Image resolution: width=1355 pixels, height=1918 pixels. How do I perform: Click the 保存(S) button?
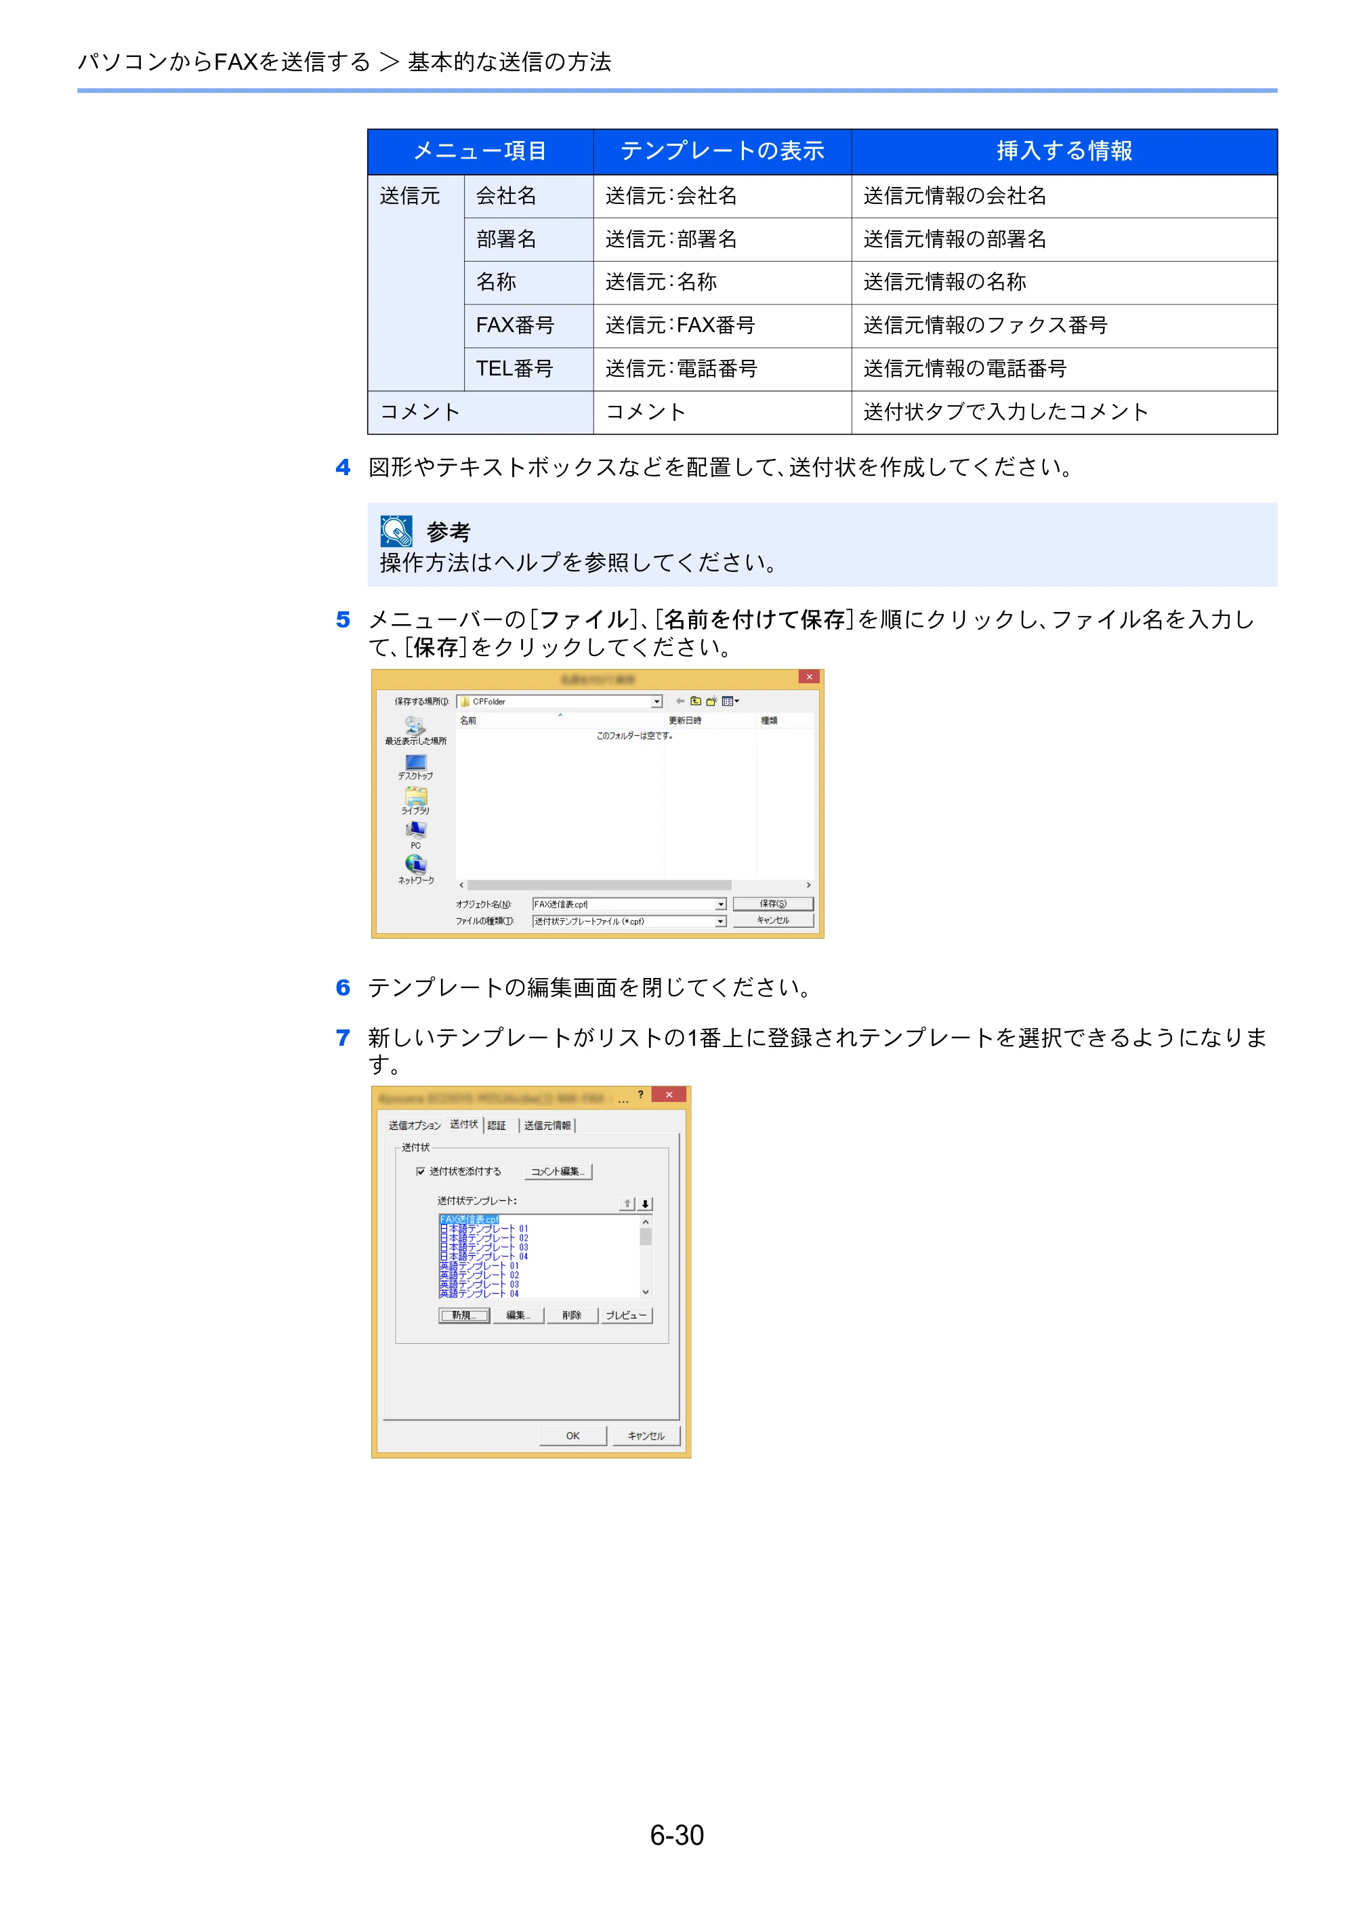(x=773, y=904)
